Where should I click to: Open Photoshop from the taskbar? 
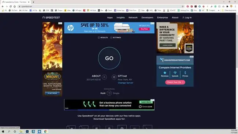click(27, 131)
